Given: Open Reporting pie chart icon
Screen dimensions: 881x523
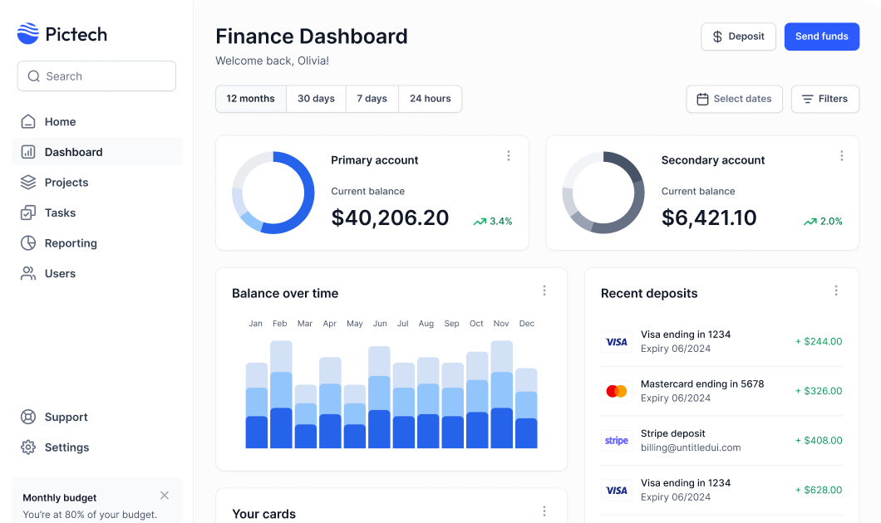Looking at the screenshot, I should tap(28, 243).
